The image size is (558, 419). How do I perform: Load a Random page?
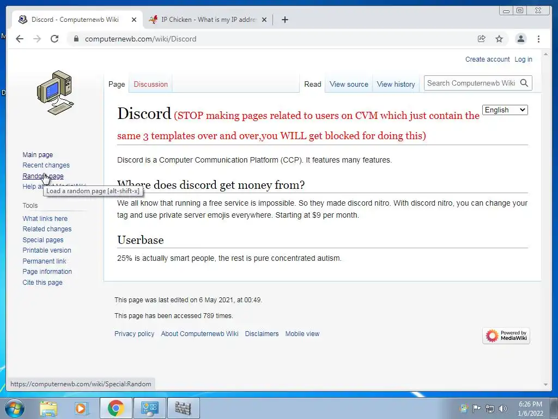click(x=43, y=176)
